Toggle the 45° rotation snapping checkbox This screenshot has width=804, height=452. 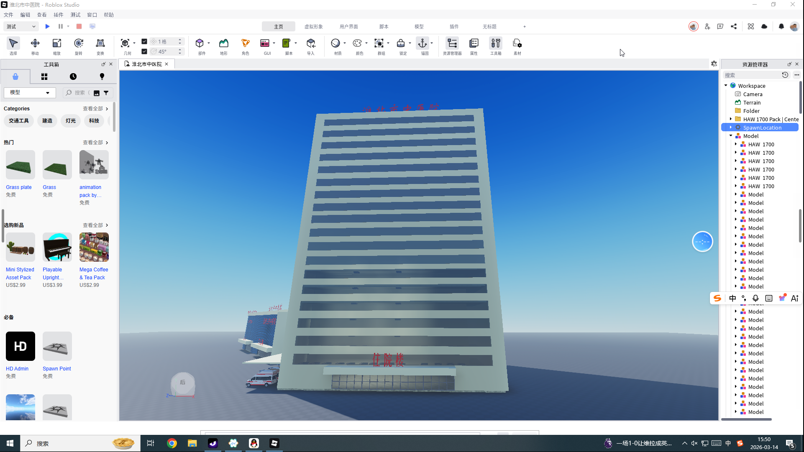tap(144, 51)
